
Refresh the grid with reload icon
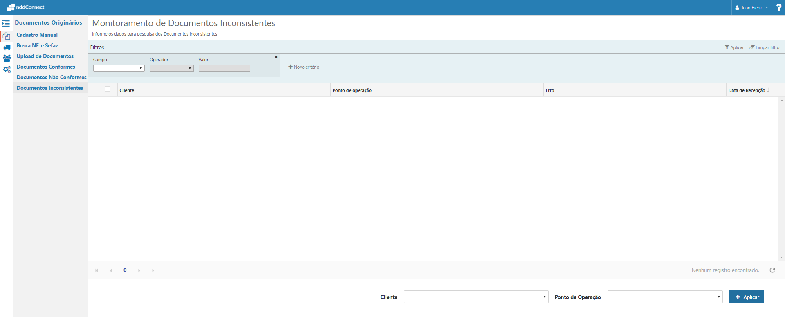coord(772,270)
